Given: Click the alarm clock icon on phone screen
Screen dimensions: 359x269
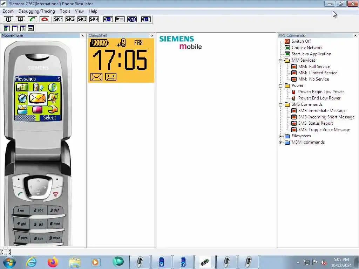Looking at the screenshot, I should (x=22, y=98).
